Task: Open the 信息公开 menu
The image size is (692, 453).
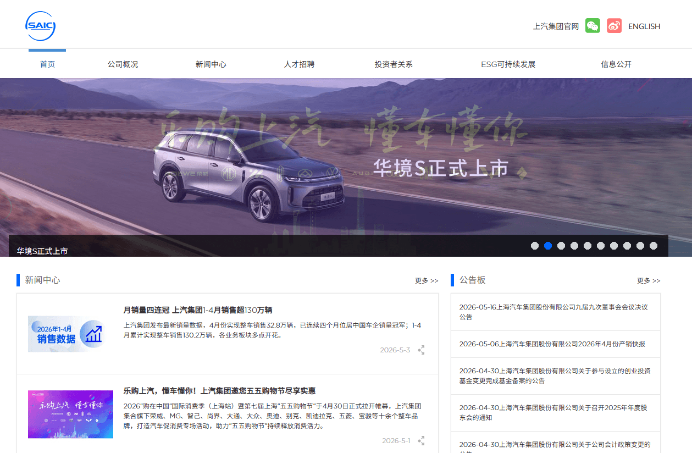Action: coord(616,64)
